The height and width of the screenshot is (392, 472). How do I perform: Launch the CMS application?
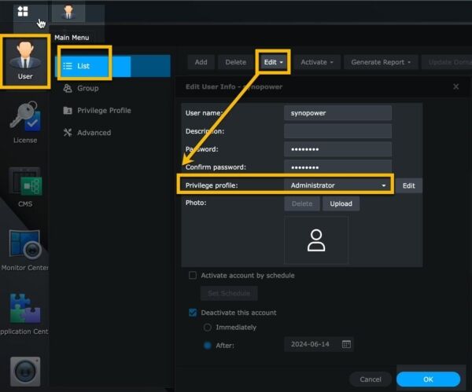[x=25, y=187]
